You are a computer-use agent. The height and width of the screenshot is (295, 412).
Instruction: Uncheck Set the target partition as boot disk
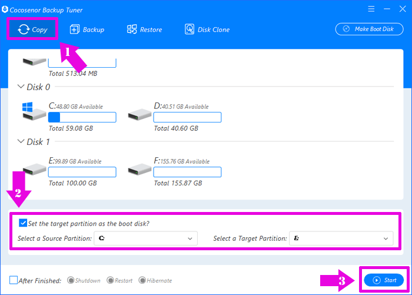tap(23, 223)
